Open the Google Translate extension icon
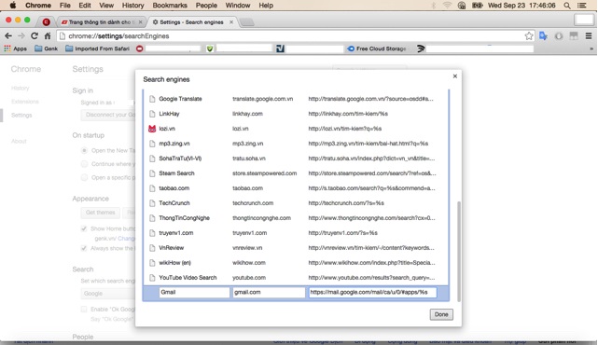 pos(544,35)
